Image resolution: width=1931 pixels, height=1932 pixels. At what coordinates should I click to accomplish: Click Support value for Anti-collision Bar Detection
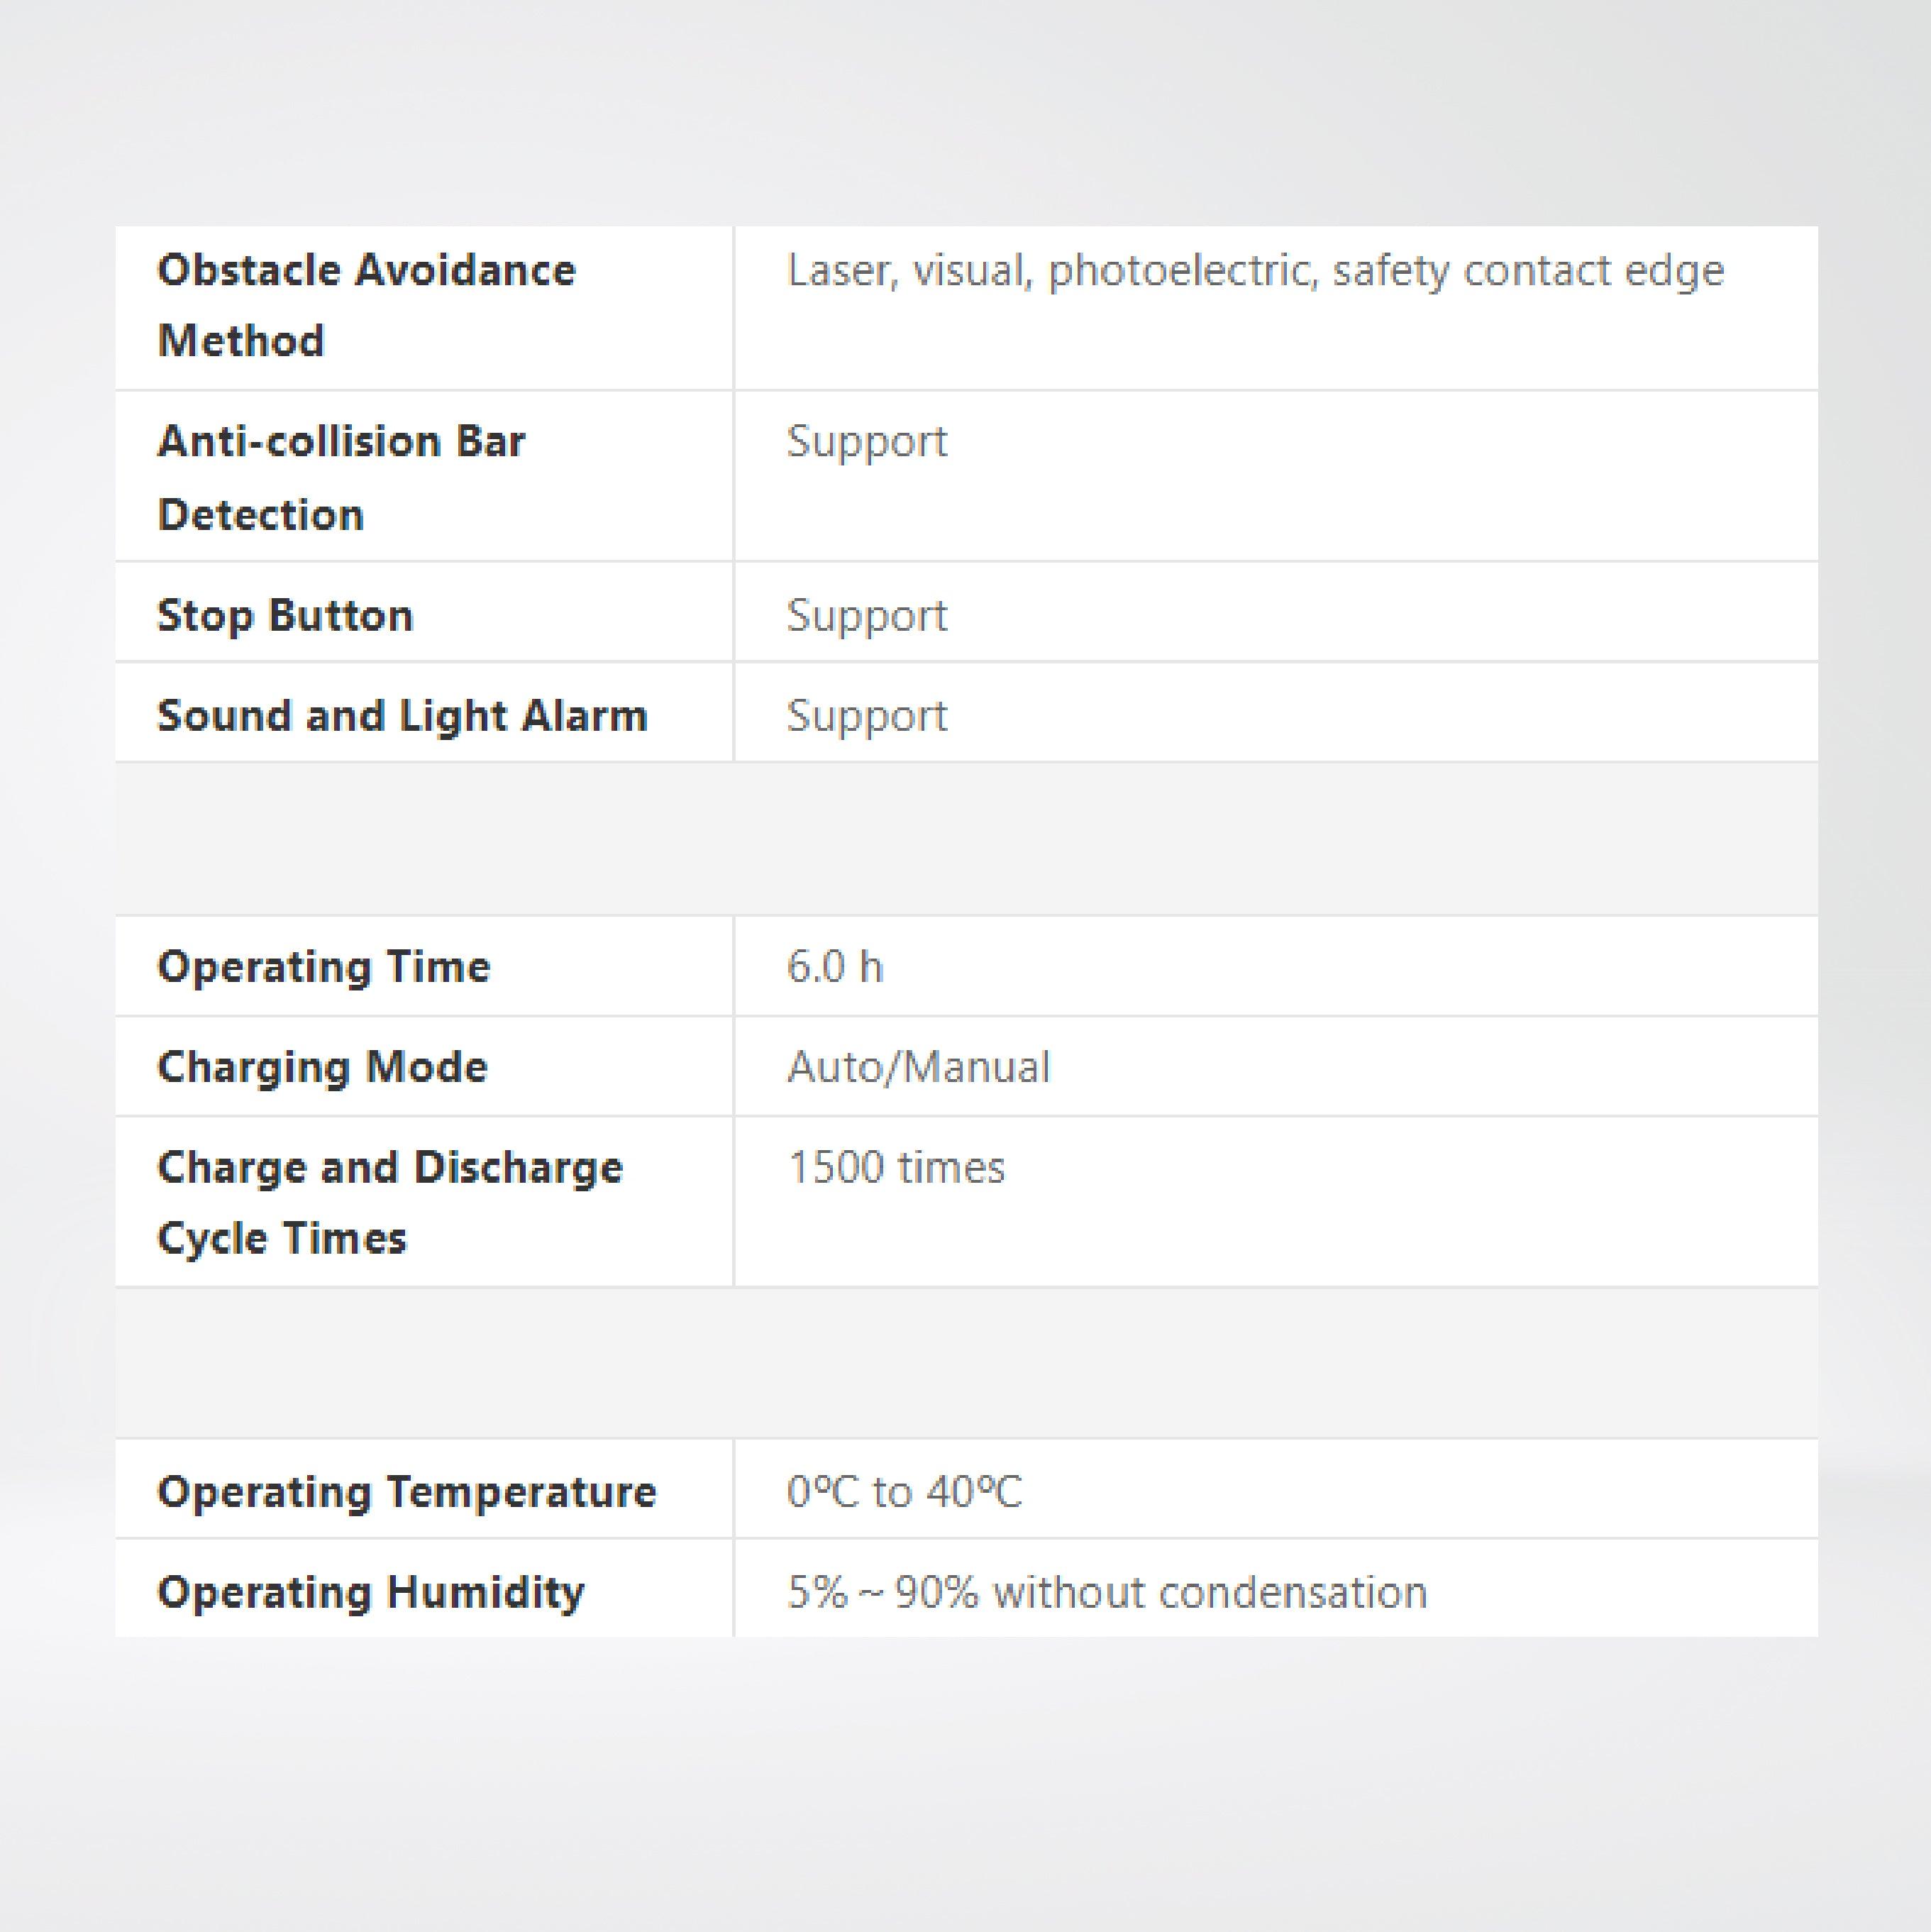[x=867, y=442]
